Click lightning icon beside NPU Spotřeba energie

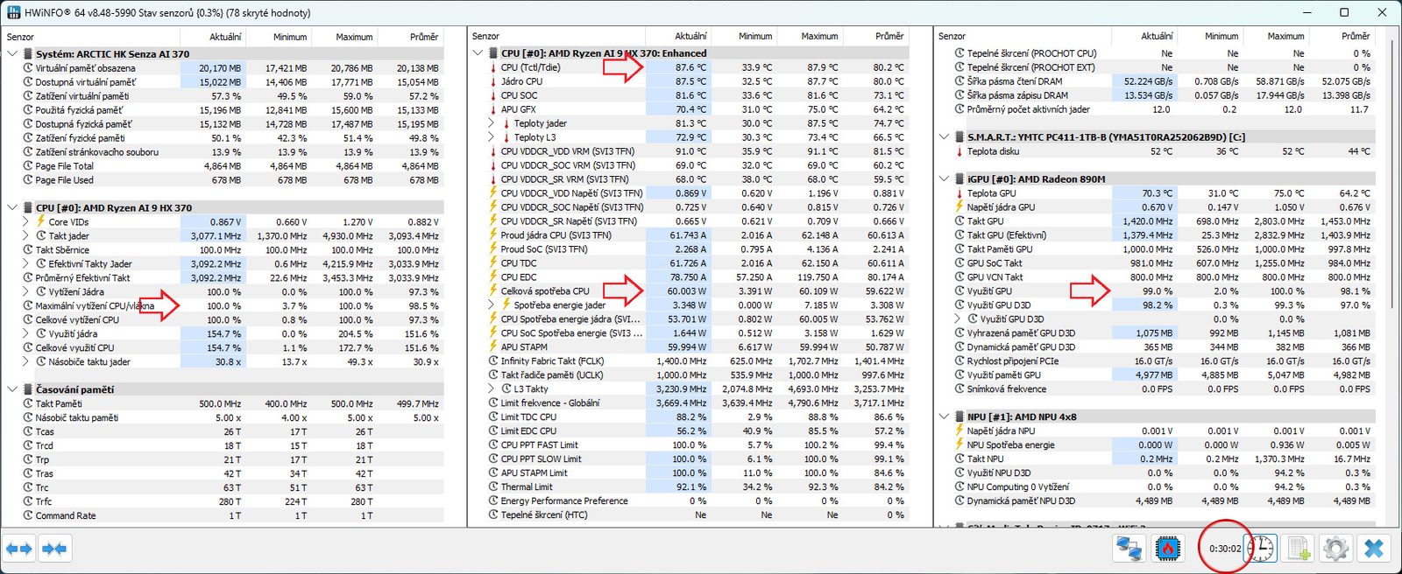[959, 445]
